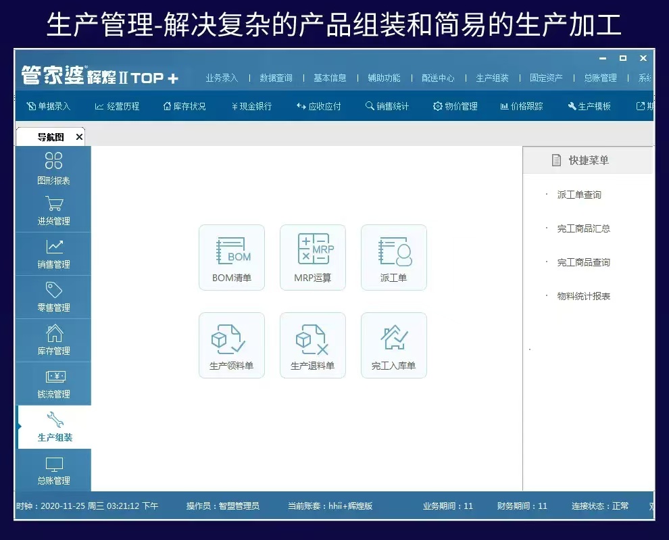Open the 完工入库单 completion stock-in icon

(x=394, y=345)
